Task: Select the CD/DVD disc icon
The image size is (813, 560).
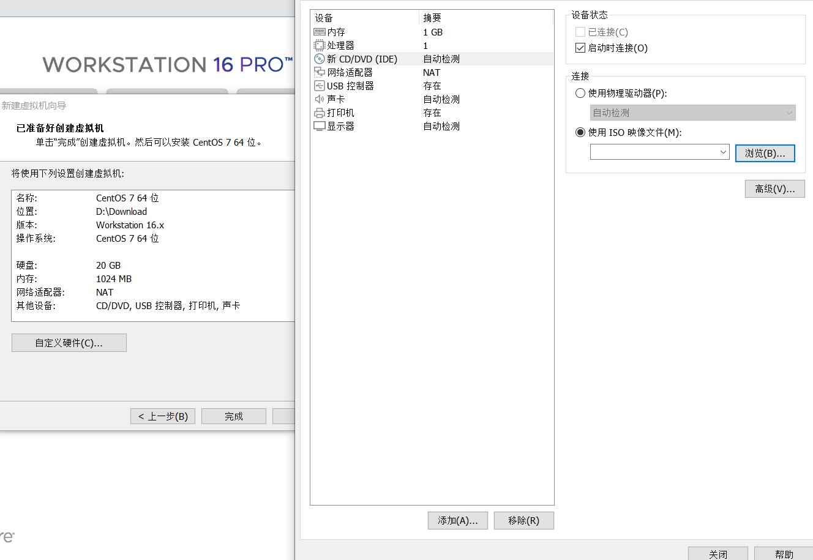Action: 319,59
